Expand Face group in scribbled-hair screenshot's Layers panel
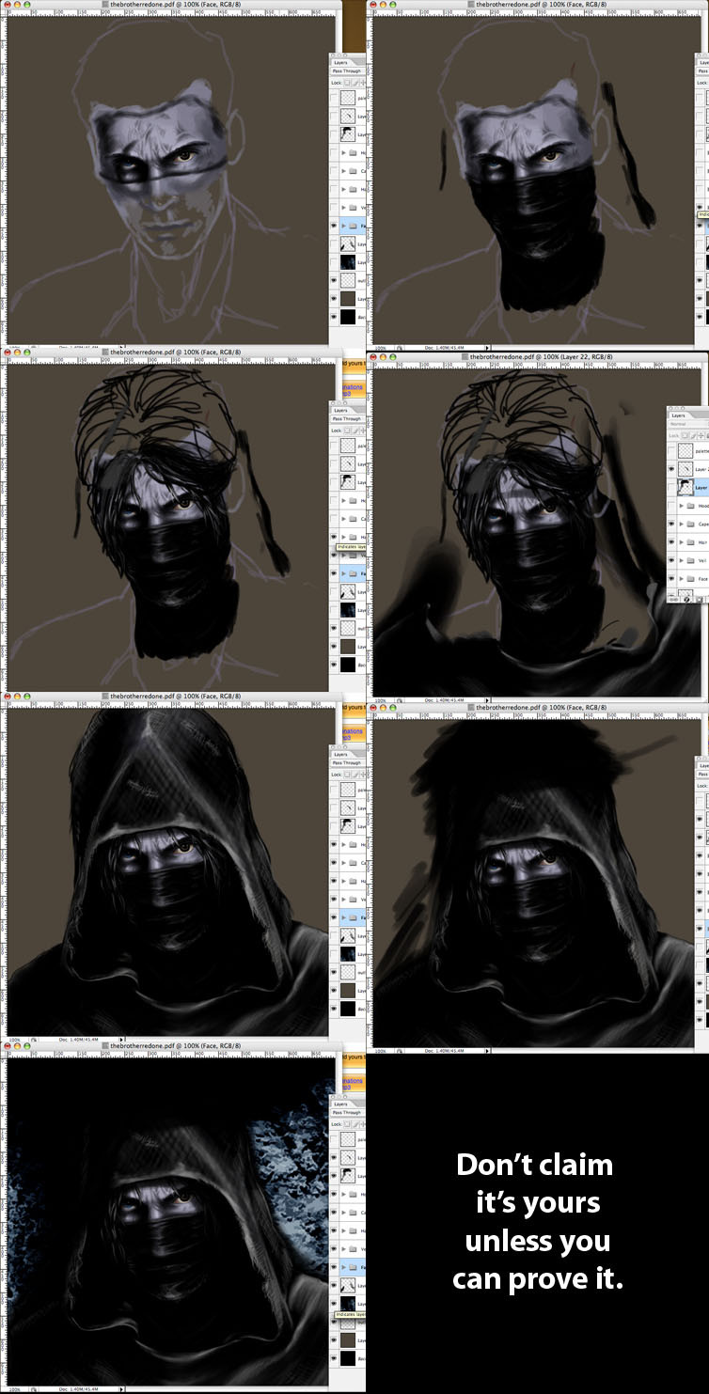This screenshot has width=709, height=1394. click(x=344, y=573)
